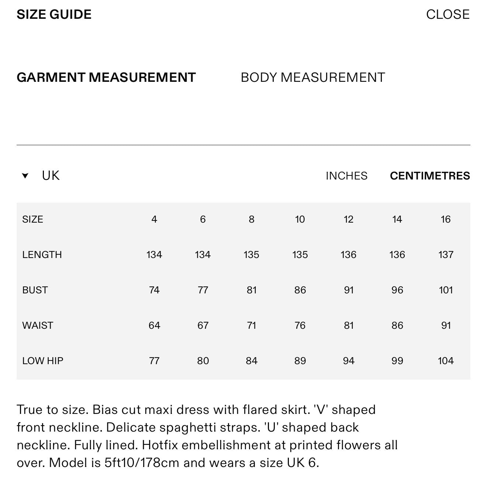Click size 16 column header

tap(446, 219)
